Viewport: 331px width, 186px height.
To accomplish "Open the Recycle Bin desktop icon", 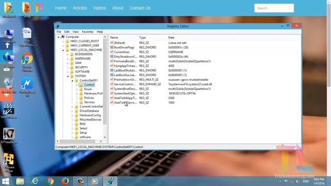I will [9, 86].
